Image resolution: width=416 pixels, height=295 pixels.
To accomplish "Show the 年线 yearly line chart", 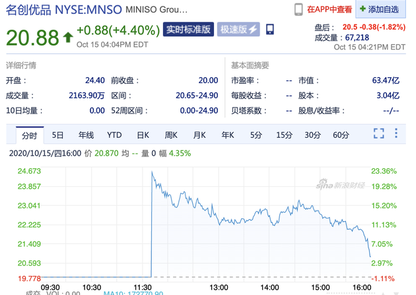I will point(87,135).
